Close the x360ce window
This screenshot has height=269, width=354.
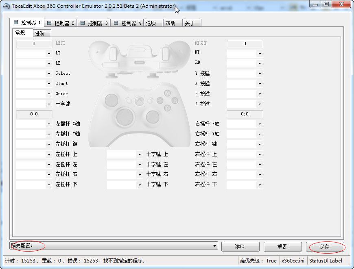pyautogui.click(x=341, y=4)
